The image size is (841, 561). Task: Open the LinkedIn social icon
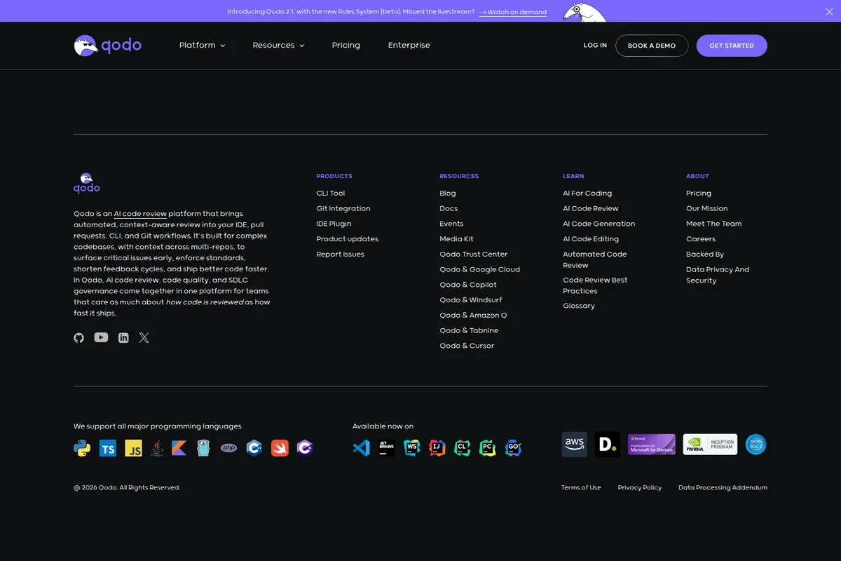click(123, 337)
